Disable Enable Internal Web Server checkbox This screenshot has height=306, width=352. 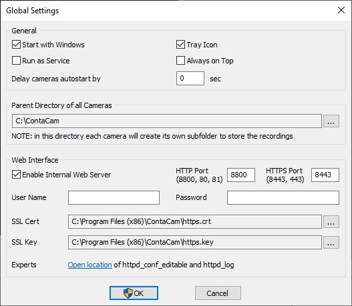(x=16, y=175)
